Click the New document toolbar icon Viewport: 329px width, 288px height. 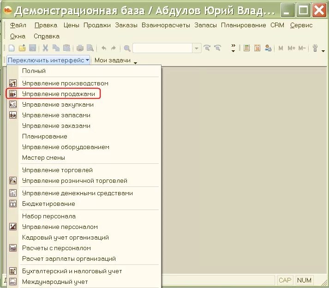coord(12,48)
